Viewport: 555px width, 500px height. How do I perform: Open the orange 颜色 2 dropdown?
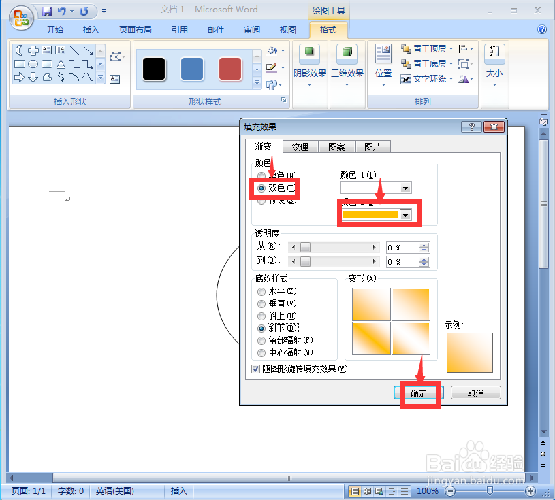click(405, 215)
